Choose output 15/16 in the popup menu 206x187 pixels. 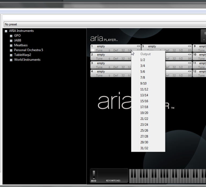[144, 101]
